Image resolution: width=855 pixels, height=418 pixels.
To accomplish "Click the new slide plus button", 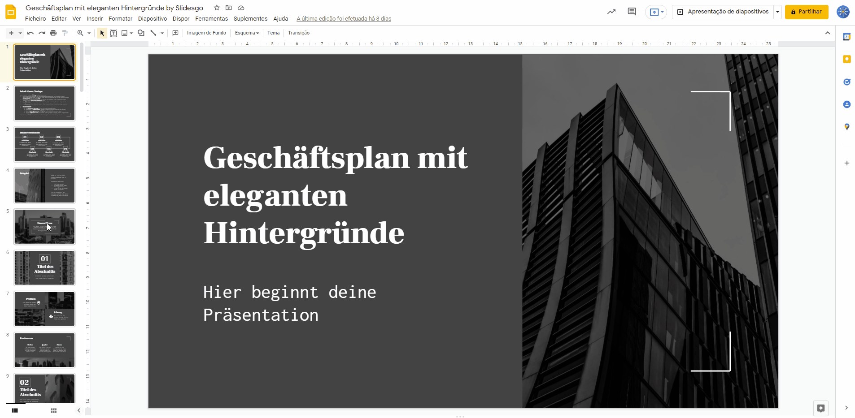I will 11,33.
